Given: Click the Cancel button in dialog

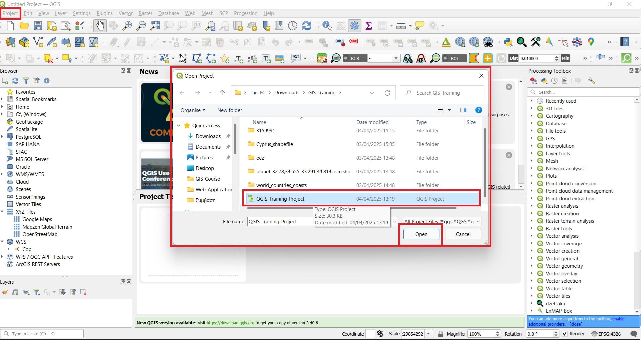Looking at the screenshot, I should point(463,234).
